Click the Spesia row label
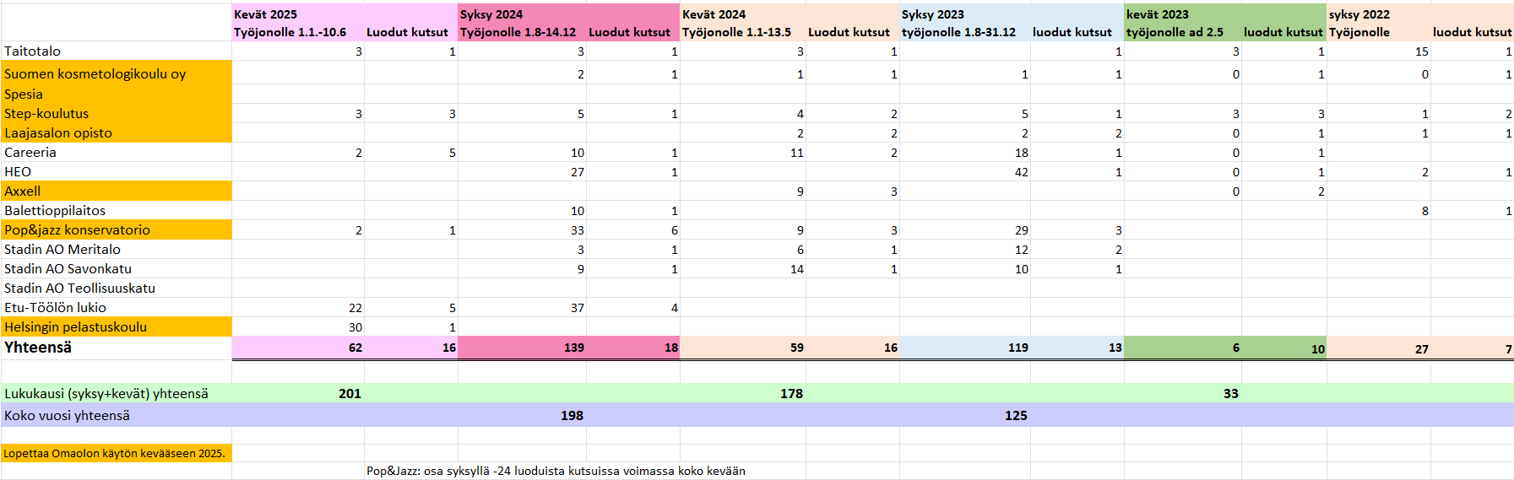The height and width of the screenshot is (480, 1514). [x=117, y=94]
